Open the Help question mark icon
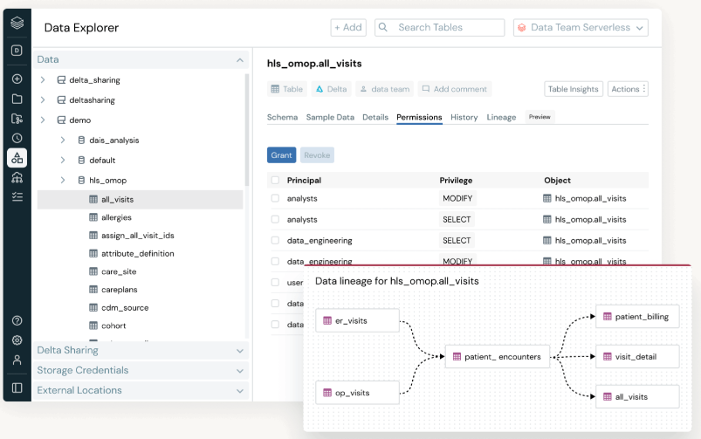701x439 pixels. pos(17,320)
